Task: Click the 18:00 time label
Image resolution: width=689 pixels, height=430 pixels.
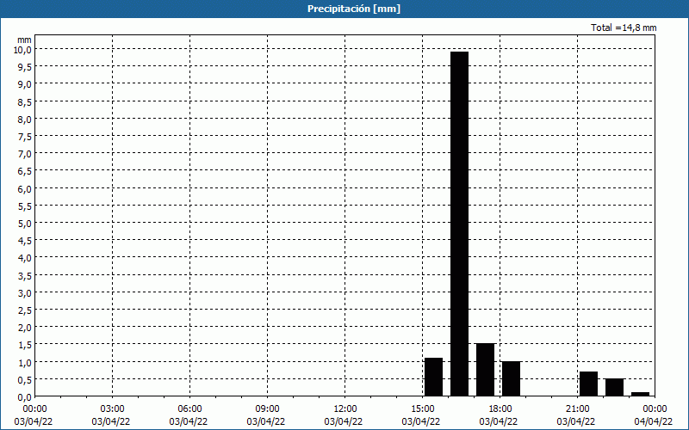Action: coord(500,409)
